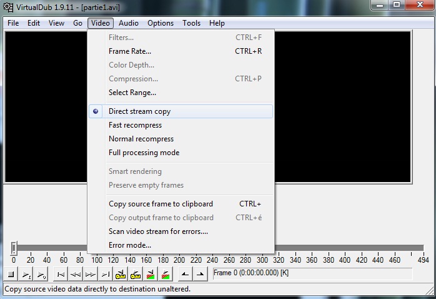Copy source frame to clipboard
This screenshot has width=436, height=299.
181,204
